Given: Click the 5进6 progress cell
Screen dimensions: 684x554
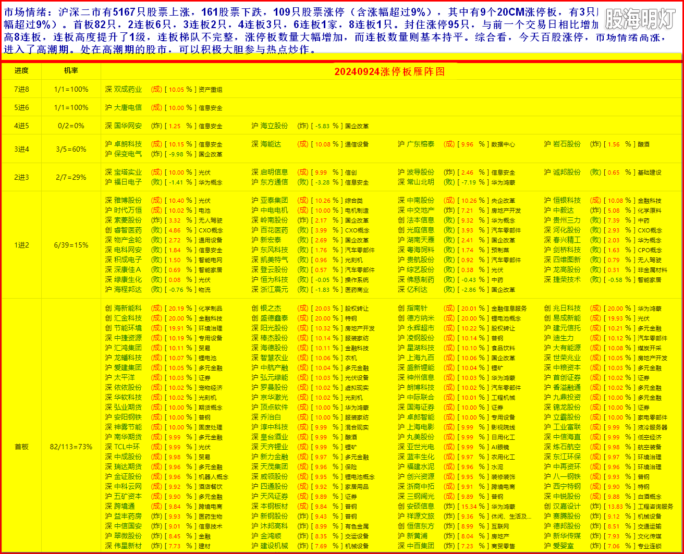Looking at the screenshot, I should click(x=21, y=107).
